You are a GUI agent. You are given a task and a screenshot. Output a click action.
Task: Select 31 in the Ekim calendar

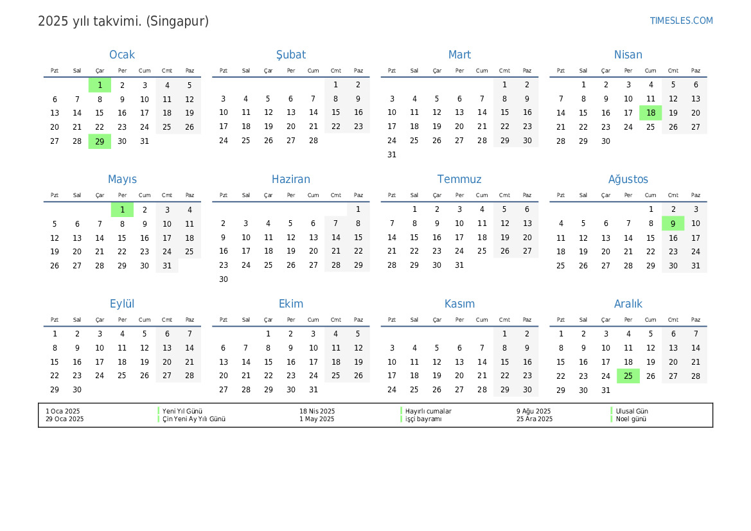[x=314, y=390]
